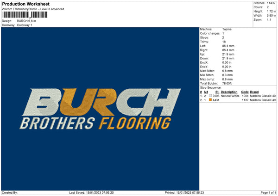Click the orange 4431 color swatch
Screen dimensions: 278x196
point(210,100)
